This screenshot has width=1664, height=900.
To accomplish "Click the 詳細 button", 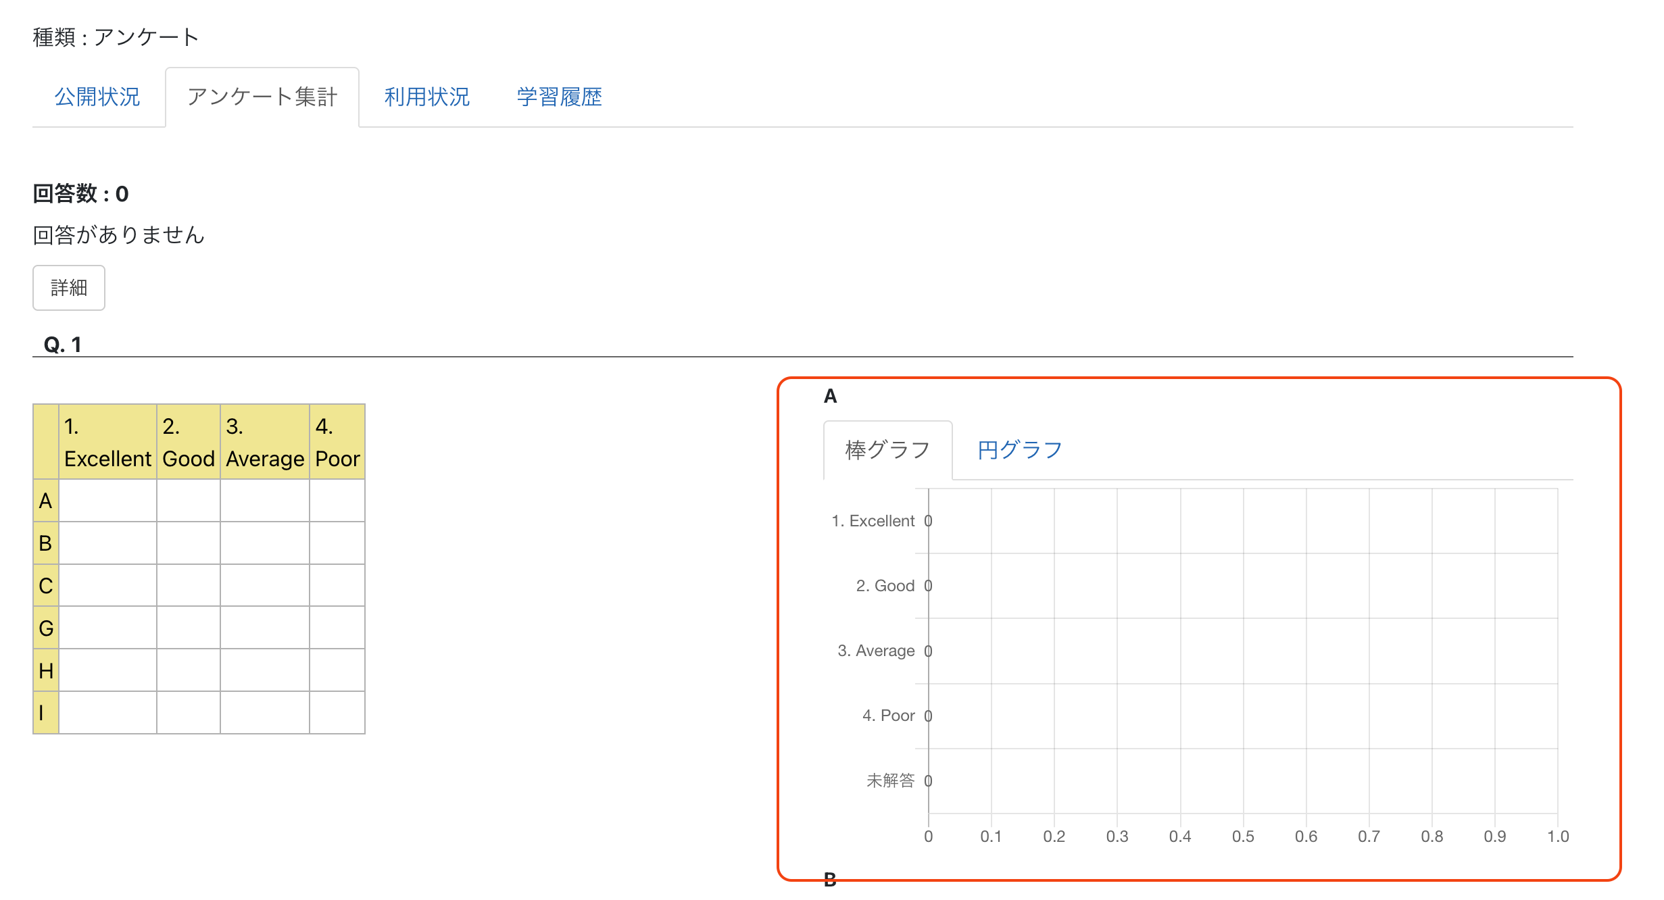I will (x=69, y=288).
